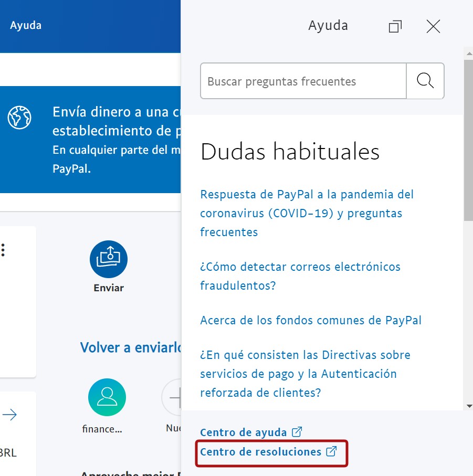This screenshot has height=476, width=473.
Task: Click the right arrow icon above BRL
Action: [x=9, y=415]
